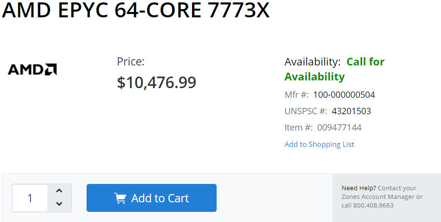The image size is (441, 222).
Task: Click the Call for Availability text
Action: (335, 69)
